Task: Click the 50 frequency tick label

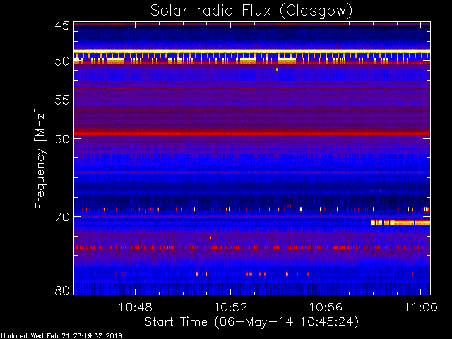Action: (x=62, y=61)
